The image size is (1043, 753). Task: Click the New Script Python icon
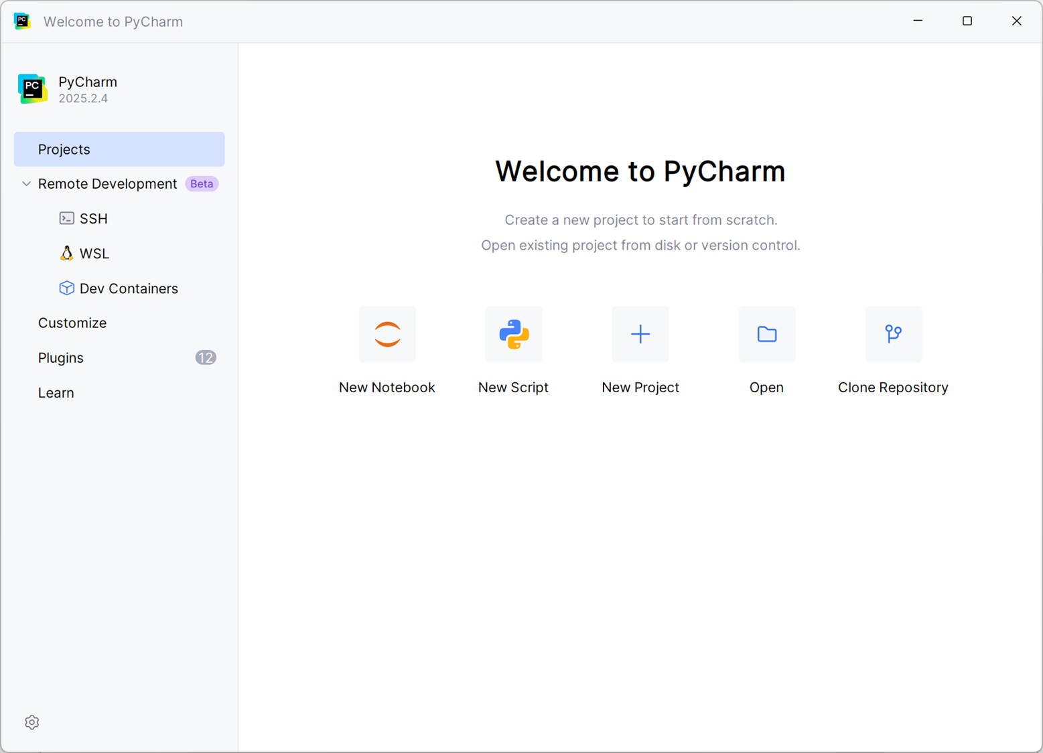tap(514, 334)
